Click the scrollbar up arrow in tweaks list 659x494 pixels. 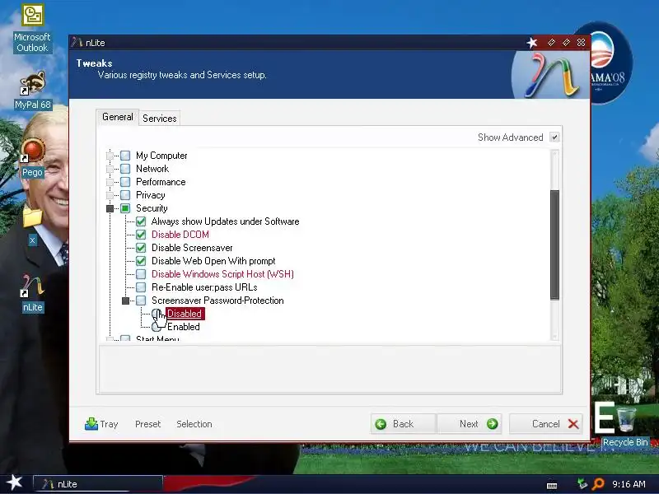coord(554,154)
